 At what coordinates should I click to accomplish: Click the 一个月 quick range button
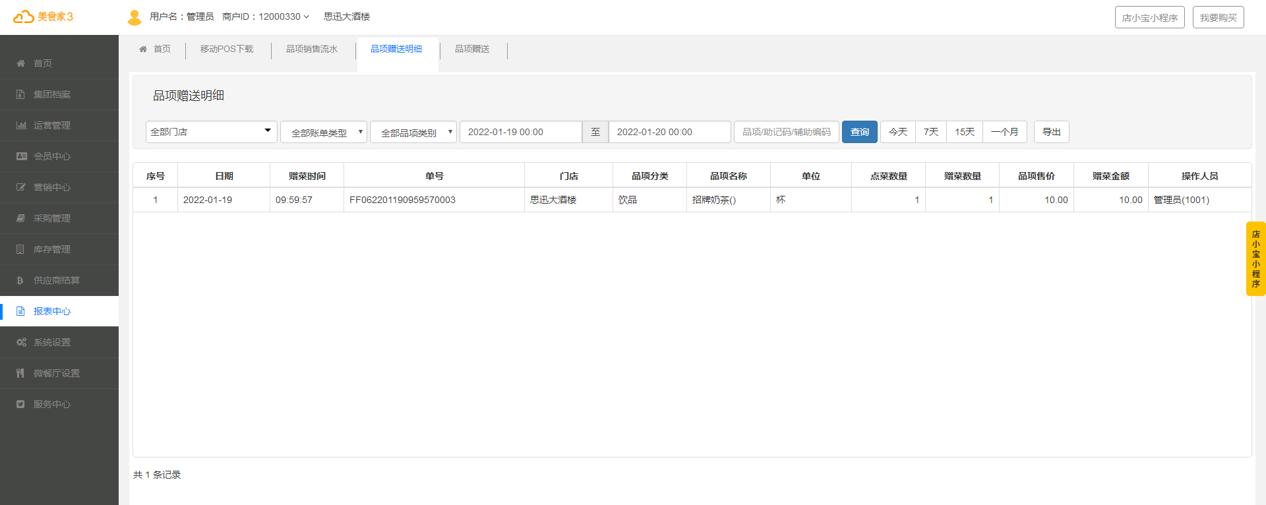pyautogui.click(x=1005, y=132)
